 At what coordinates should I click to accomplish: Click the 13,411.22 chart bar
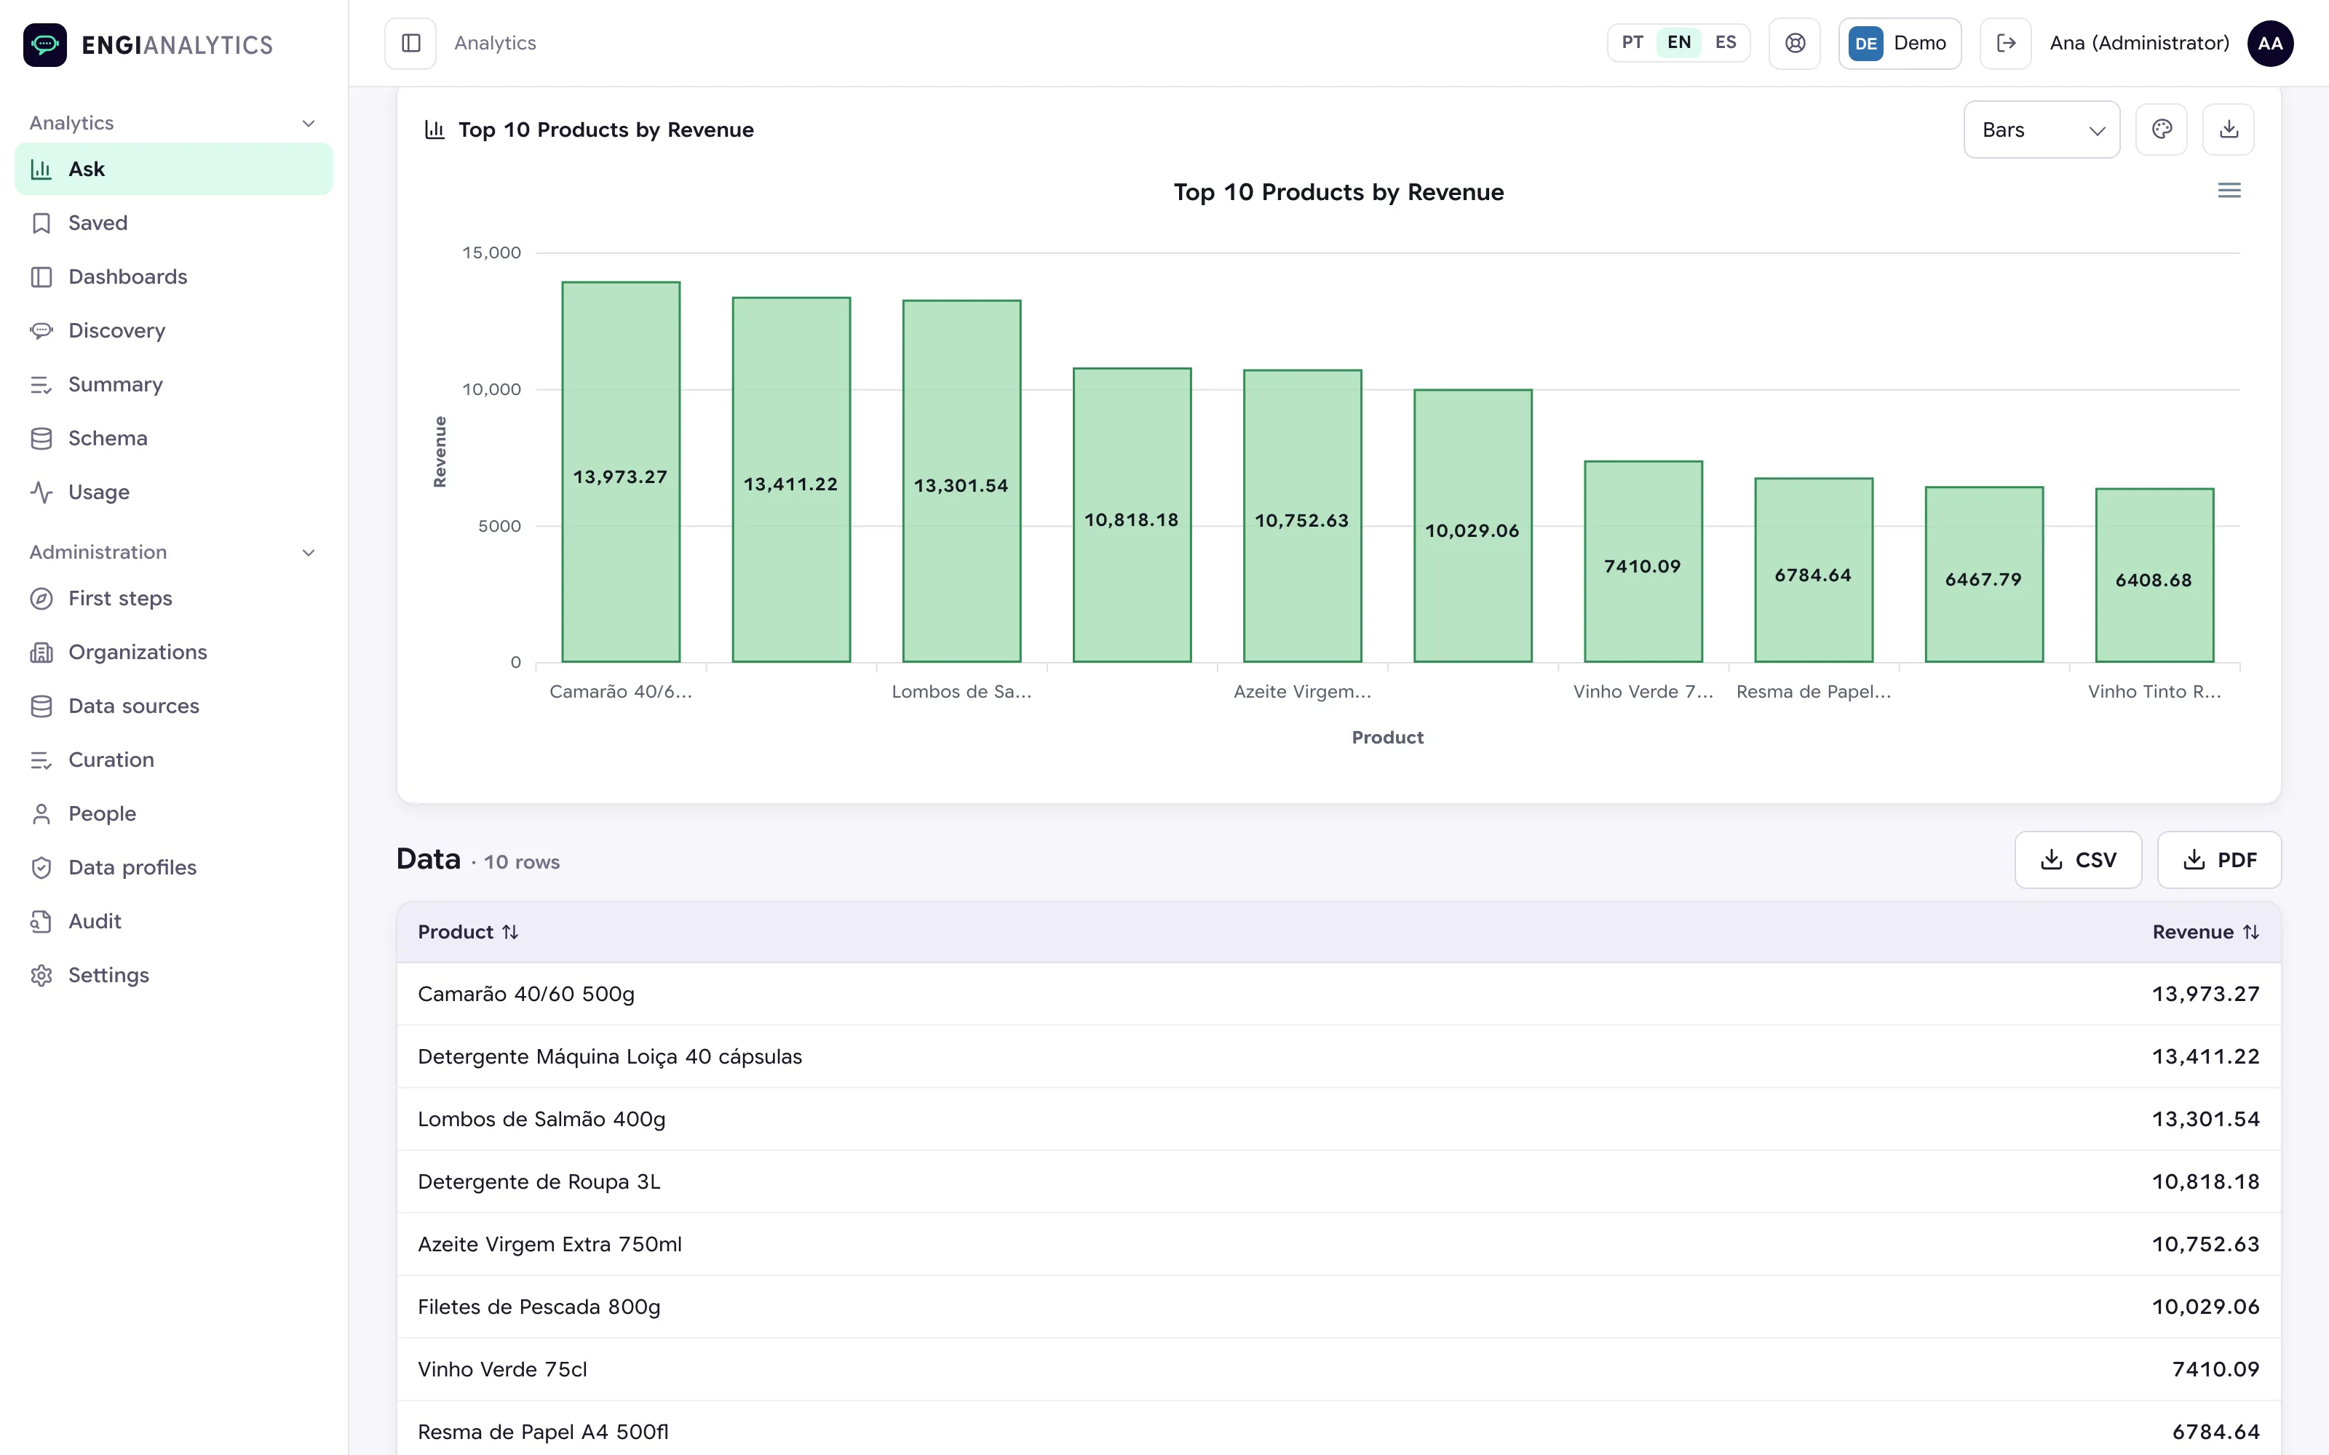(x=791, y=479)
